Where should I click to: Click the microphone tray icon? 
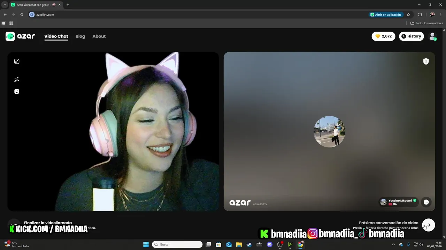tap(408, 244)
